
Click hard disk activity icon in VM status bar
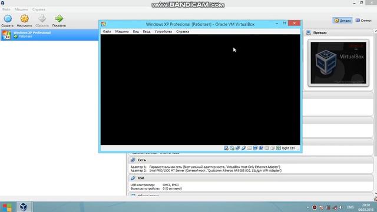[226, 148]
